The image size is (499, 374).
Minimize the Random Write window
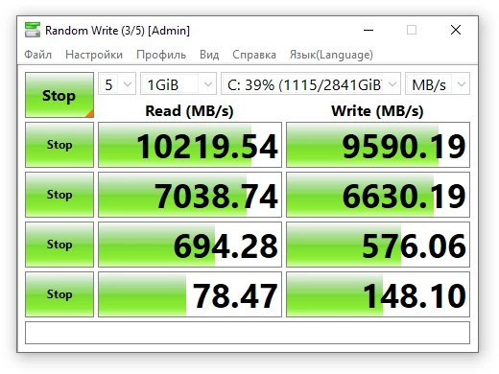(x=368, y=30)
